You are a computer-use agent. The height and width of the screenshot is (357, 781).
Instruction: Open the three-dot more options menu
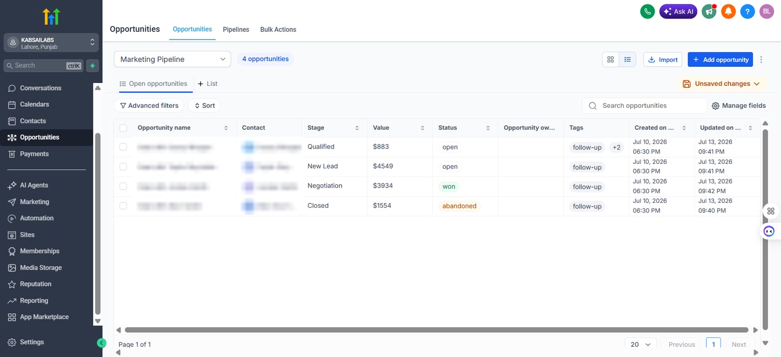pyautogui.click(x=761, y=59)
